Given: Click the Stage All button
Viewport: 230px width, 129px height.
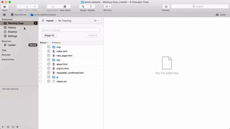Looking at the screenshot, I should click(50, 35).
